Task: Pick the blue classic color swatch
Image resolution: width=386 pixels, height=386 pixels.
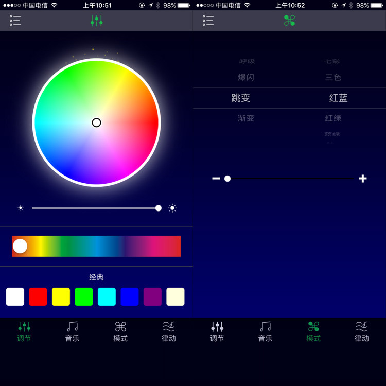Action: [130, 296]
